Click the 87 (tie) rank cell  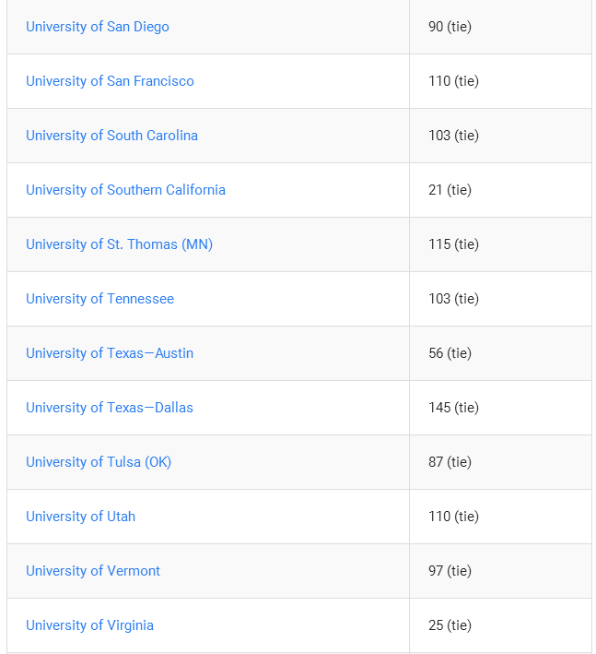point(500,462)
